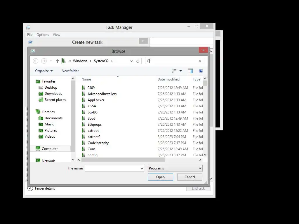Open the Programs file type dropdown
This screenshot has height=224, width=299.
pyautogui.click(x=175, y=168)
